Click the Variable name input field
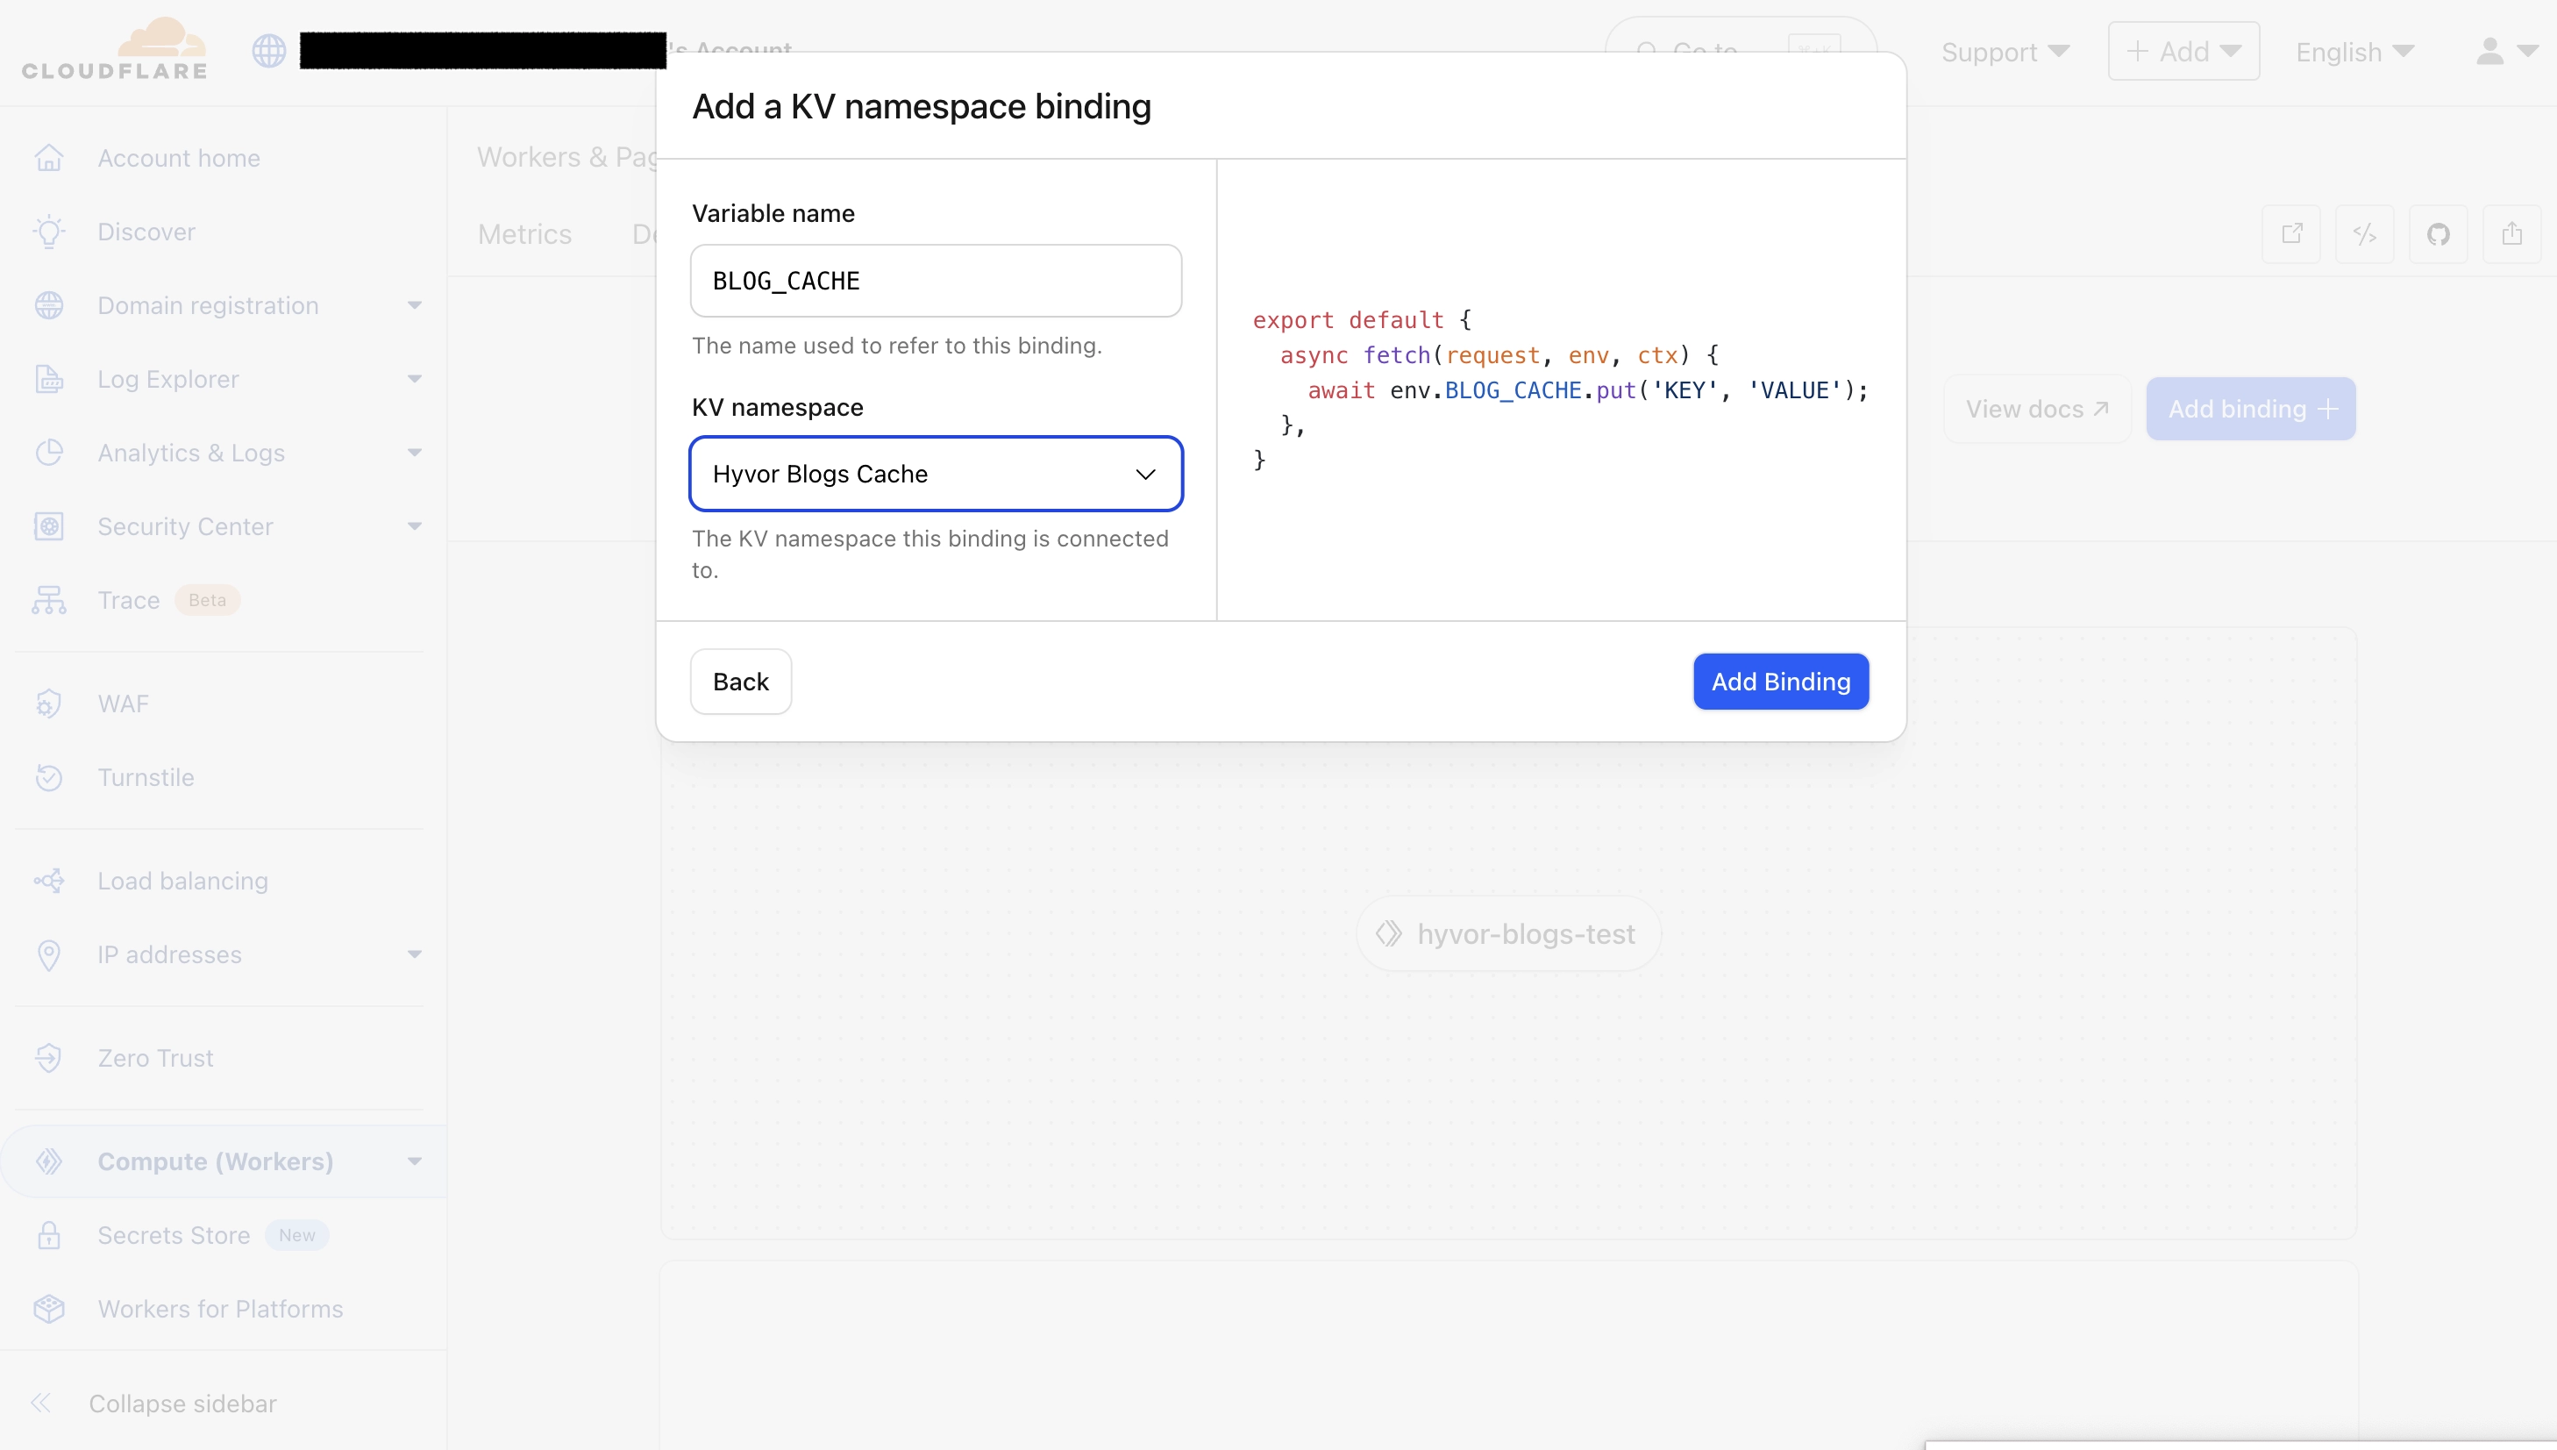Viewport: 2557px width, 1450px height. (x=936, y=281)
